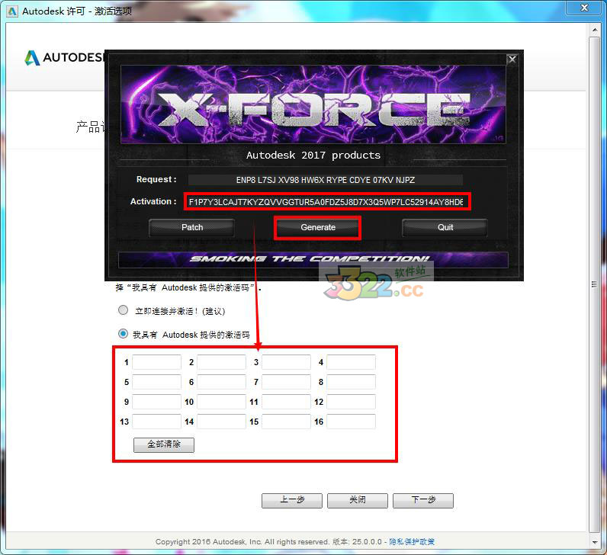Click the 关闭 (close) button at bottom
This screenshot has height=555, width=607.
tap(358, 500)
